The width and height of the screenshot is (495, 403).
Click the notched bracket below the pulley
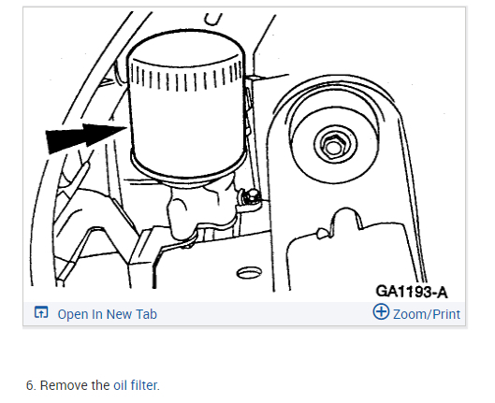pyautogui.click(x=347, y=249)
